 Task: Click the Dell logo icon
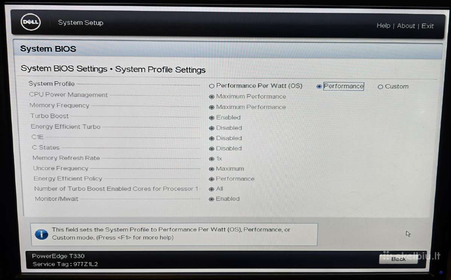(x=30, y=23)
